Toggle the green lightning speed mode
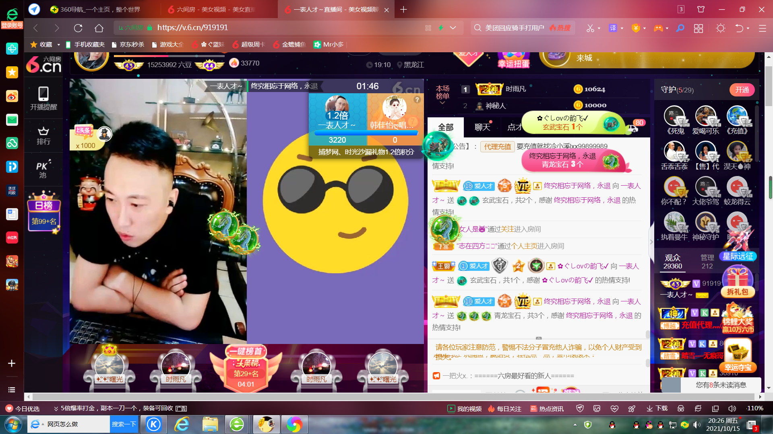This screenshot has width=773, height=434. tap(441, 28)
